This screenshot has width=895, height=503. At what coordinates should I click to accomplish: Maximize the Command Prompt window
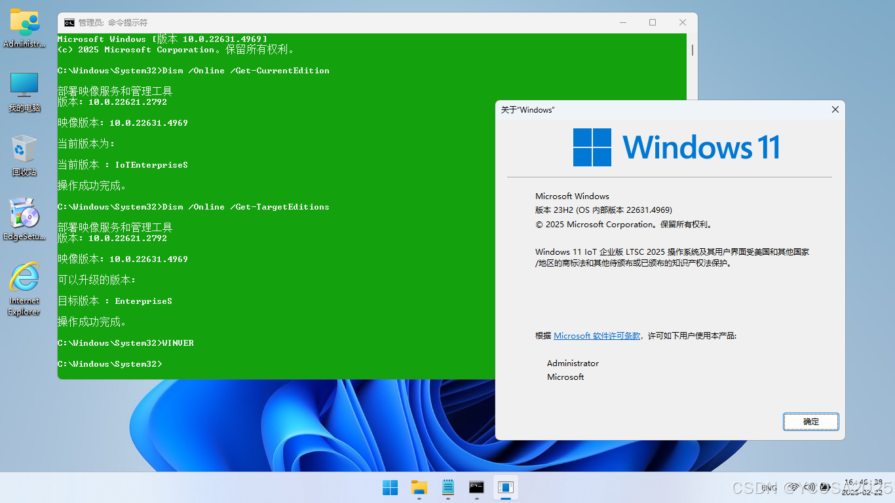[x=653, y=22]
